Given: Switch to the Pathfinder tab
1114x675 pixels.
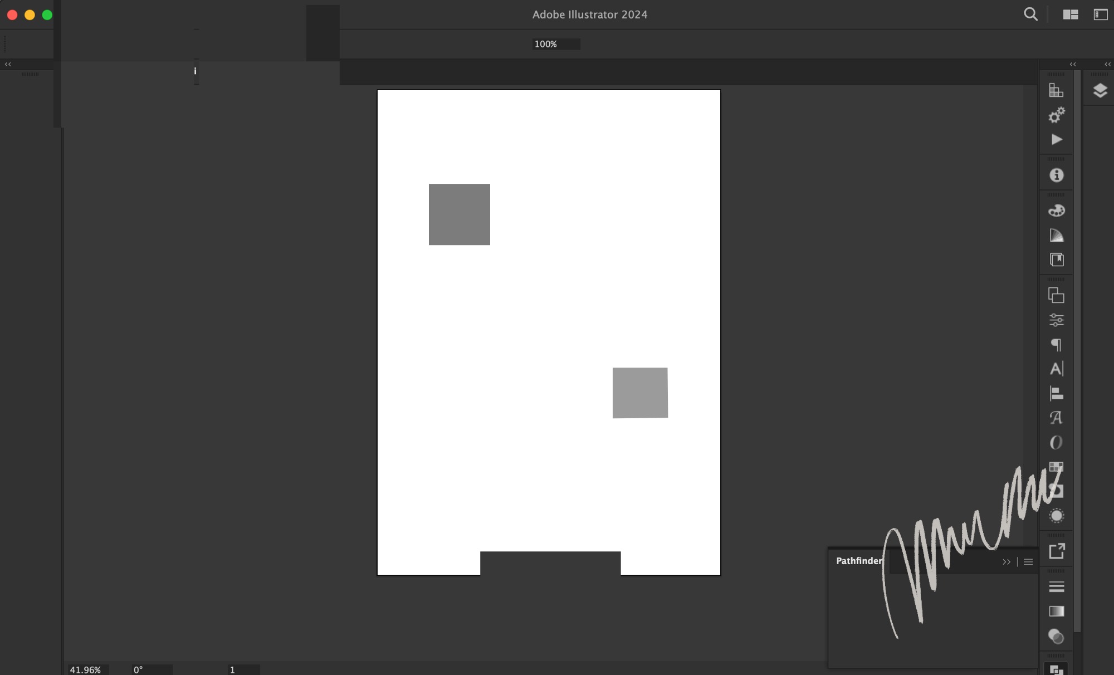Looking at the screenshot, I should [x=858, y=561].
